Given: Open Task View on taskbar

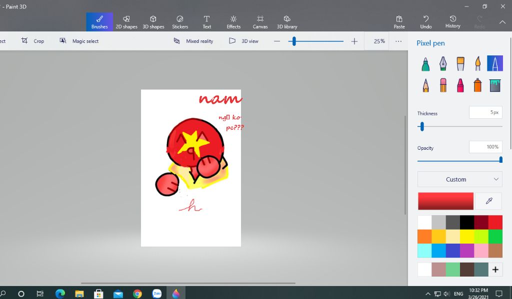Looking at the screenshot, I should pos(40,294).
